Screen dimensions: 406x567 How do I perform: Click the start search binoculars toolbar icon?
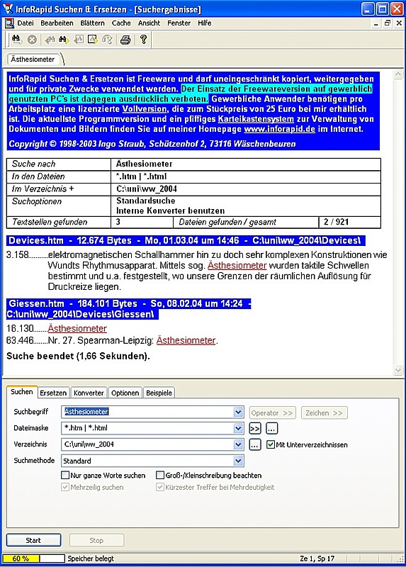[16, 40]
